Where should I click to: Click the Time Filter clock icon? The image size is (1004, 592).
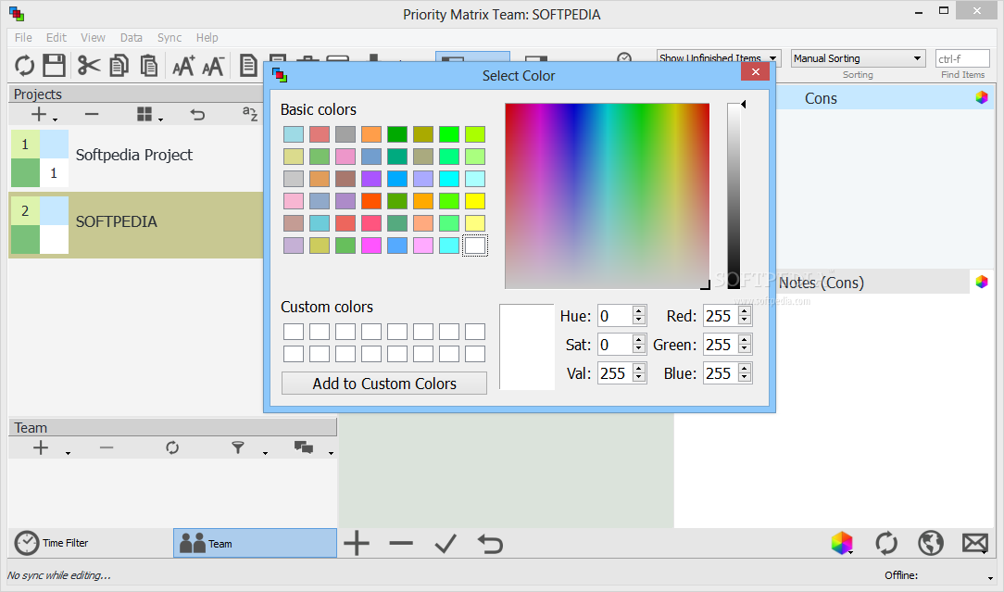[26, 543]
